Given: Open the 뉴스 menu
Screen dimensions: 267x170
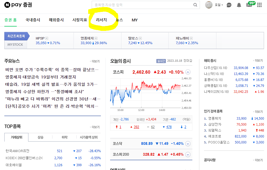Looking at the screenshot, I should (119, 20).
